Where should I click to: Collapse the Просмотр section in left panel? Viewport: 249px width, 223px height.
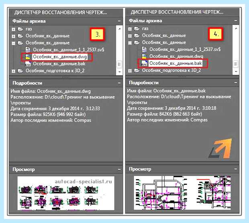119,170
